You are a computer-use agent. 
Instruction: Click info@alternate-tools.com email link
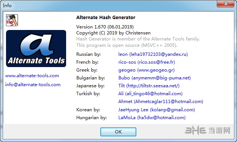[x=33, y=85]
